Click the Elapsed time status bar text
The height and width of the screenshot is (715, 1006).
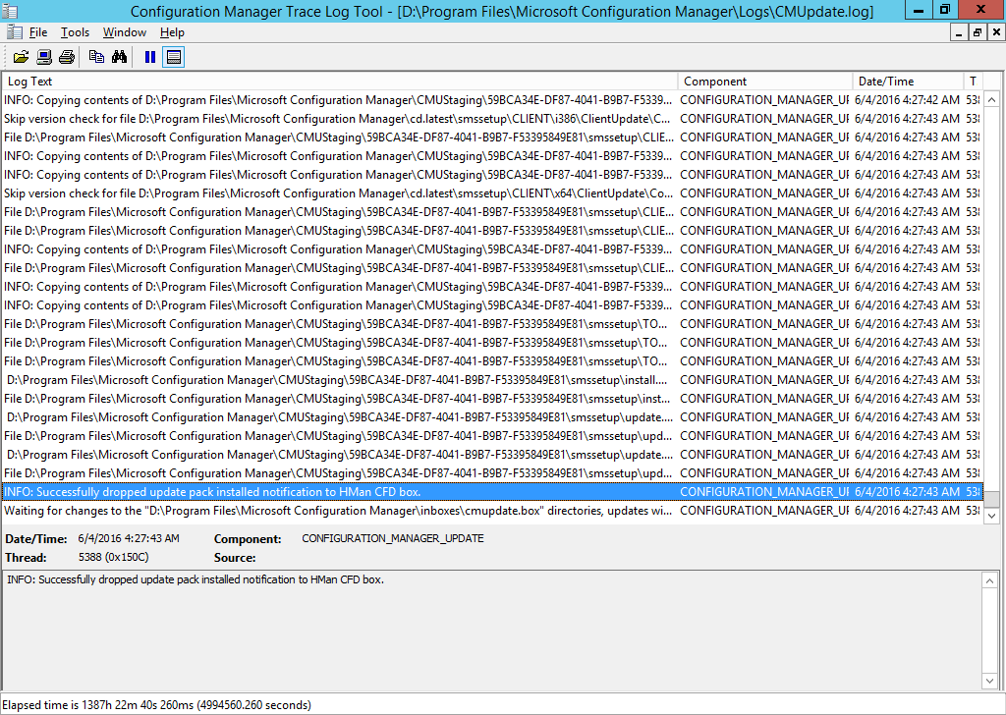tap(157, 705)
